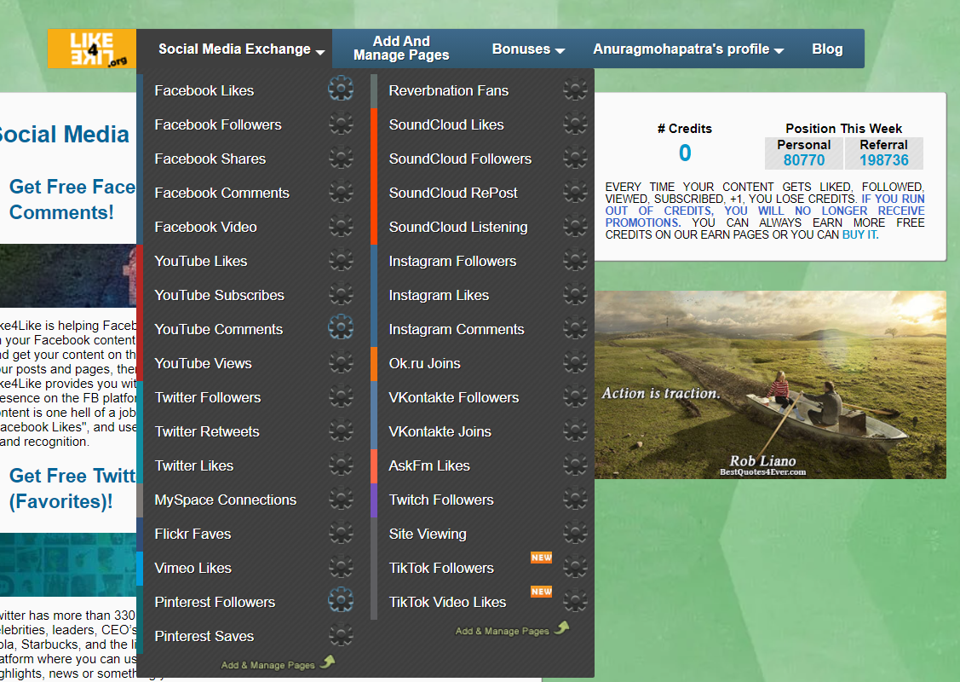Image resolution: width=960 pixels, height=682 pixels.
Task: Click the gear icon beside Twitter Retweets
Action: point(341,431)
